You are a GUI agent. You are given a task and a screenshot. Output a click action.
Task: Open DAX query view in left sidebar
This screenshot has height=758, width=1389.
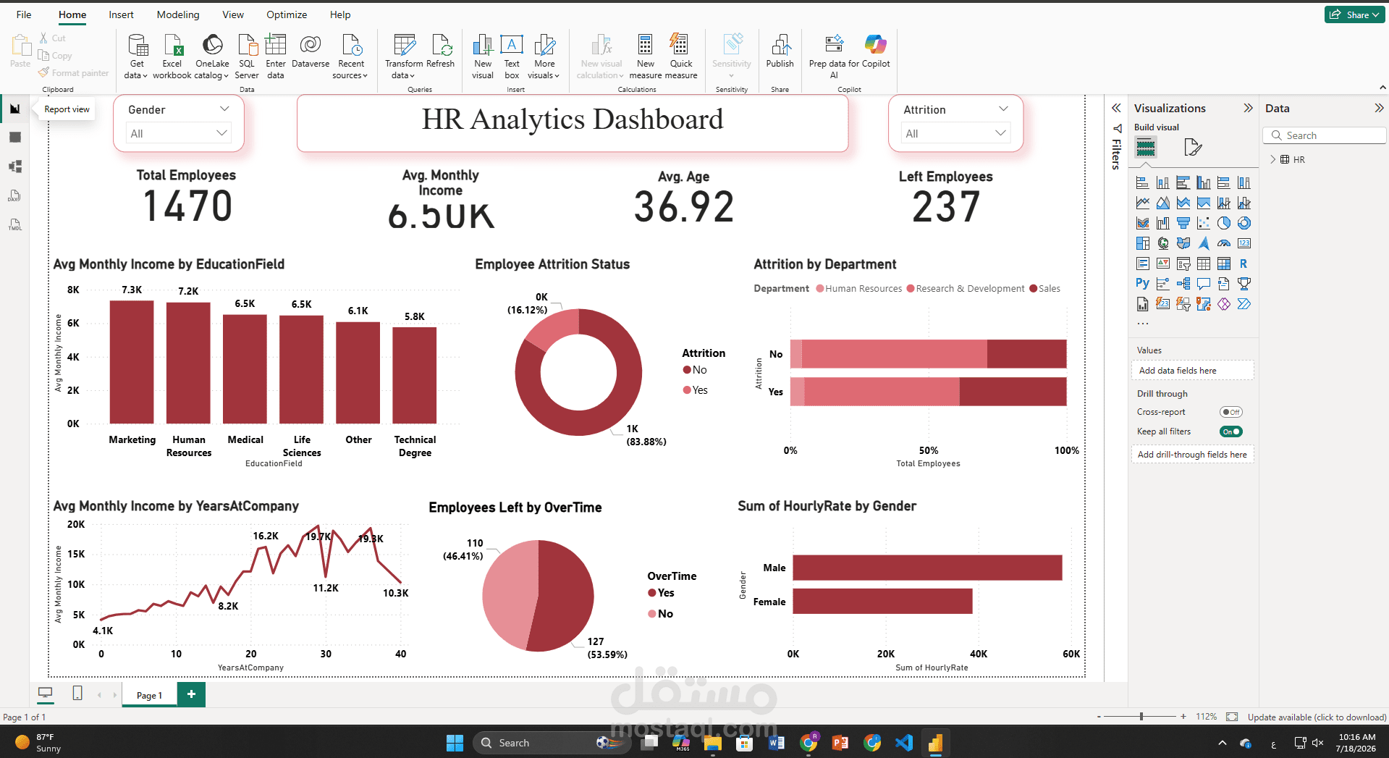[15, 195]
